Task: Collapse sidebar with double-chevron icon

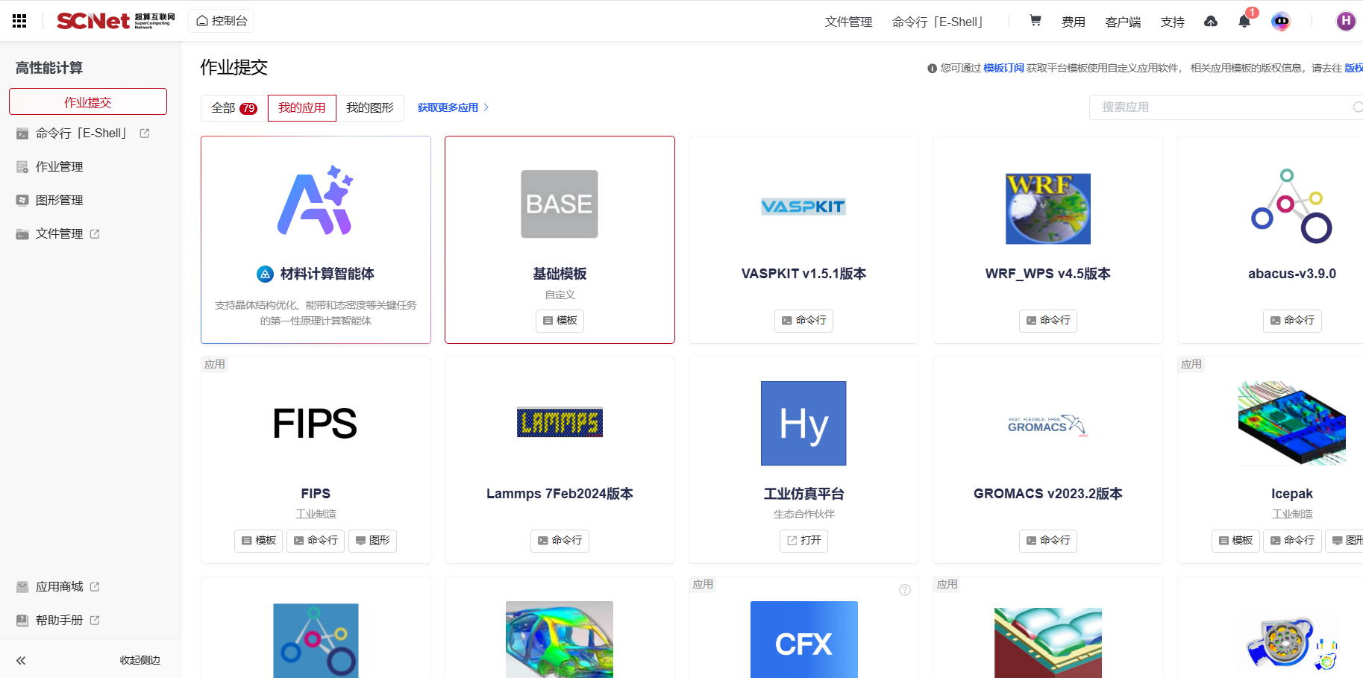Action: [21, 660]
